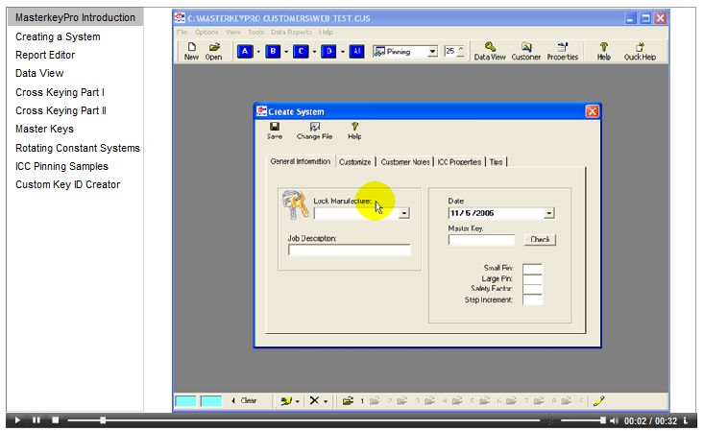Expand the X icon dropdown arrow
Viewport: 704px width, 431px height.
(326, 401)
